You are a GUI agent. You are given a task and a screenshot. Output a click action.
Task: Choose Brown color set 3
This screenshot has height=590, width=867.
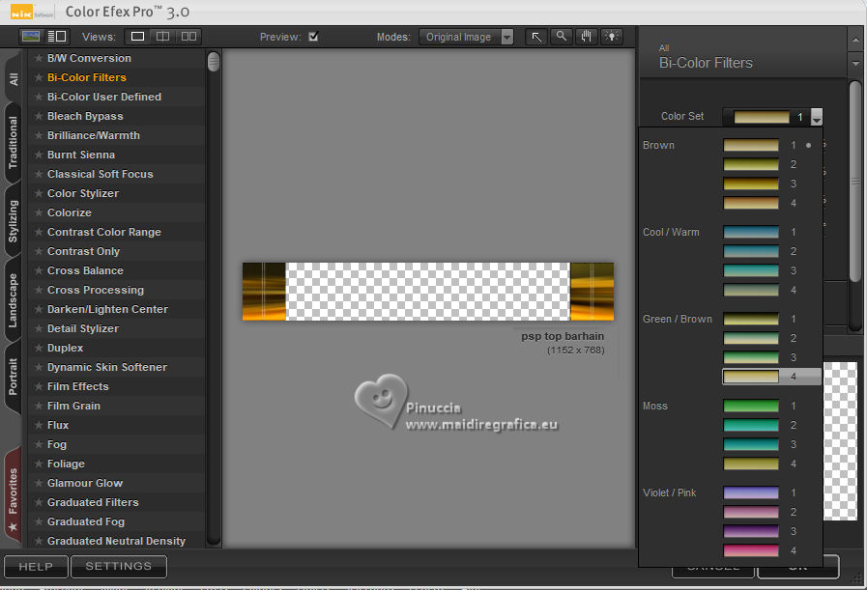pyautogui.click(x=751, y=184)
